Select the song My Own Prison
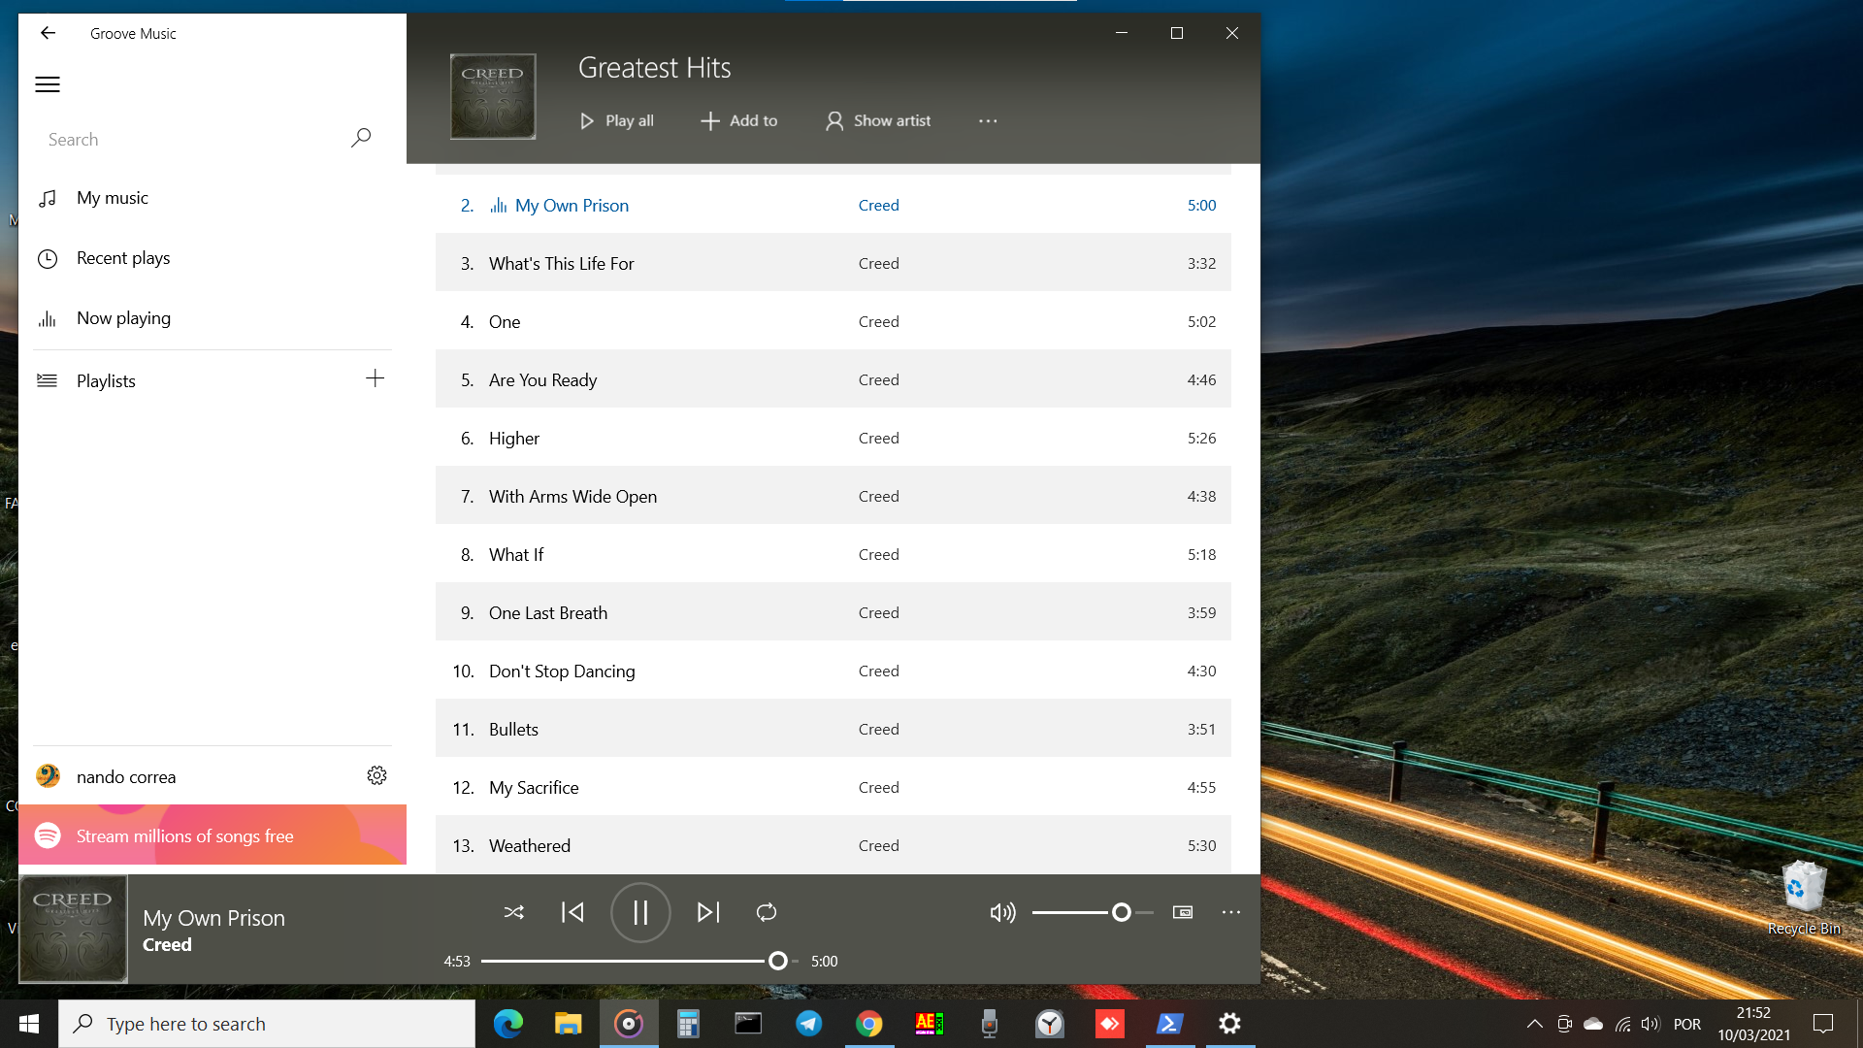This screenshot has width=1863, height=1048. point(833,205)
